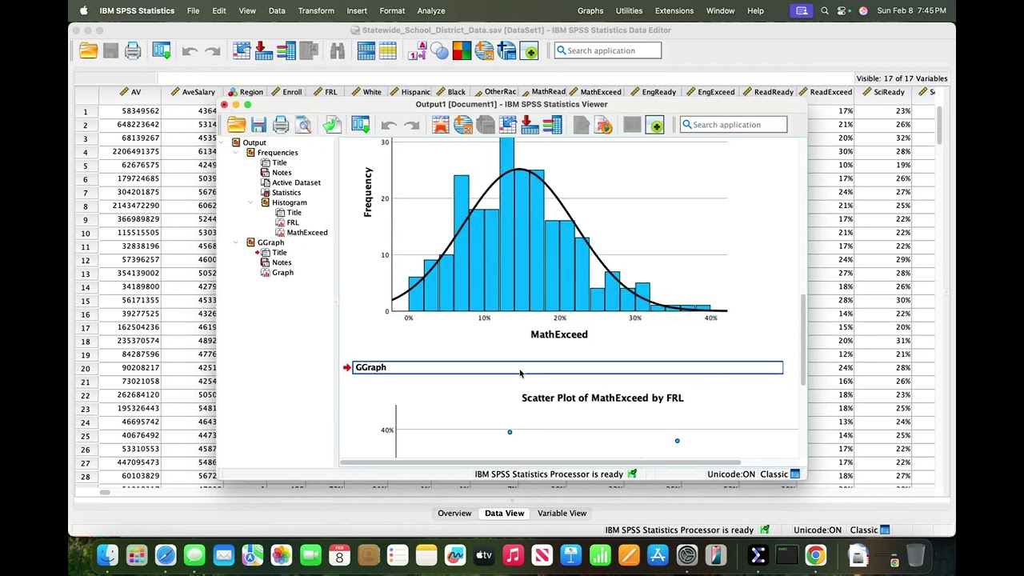Open Finder from the Dock
This screenshot has height=576, width=1024.
click(x=107, y=555)
